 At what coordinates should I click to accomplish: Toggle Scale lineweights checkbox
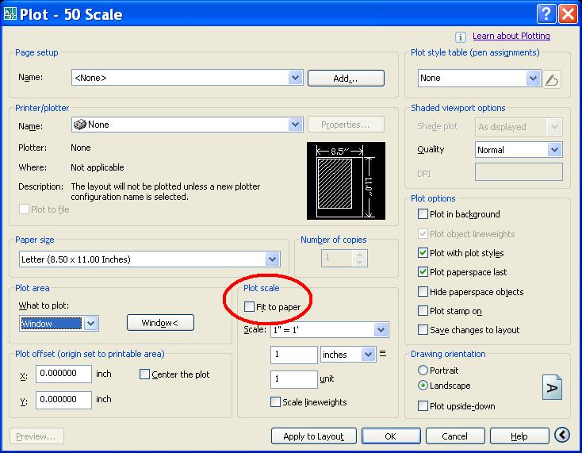(275, 401)
